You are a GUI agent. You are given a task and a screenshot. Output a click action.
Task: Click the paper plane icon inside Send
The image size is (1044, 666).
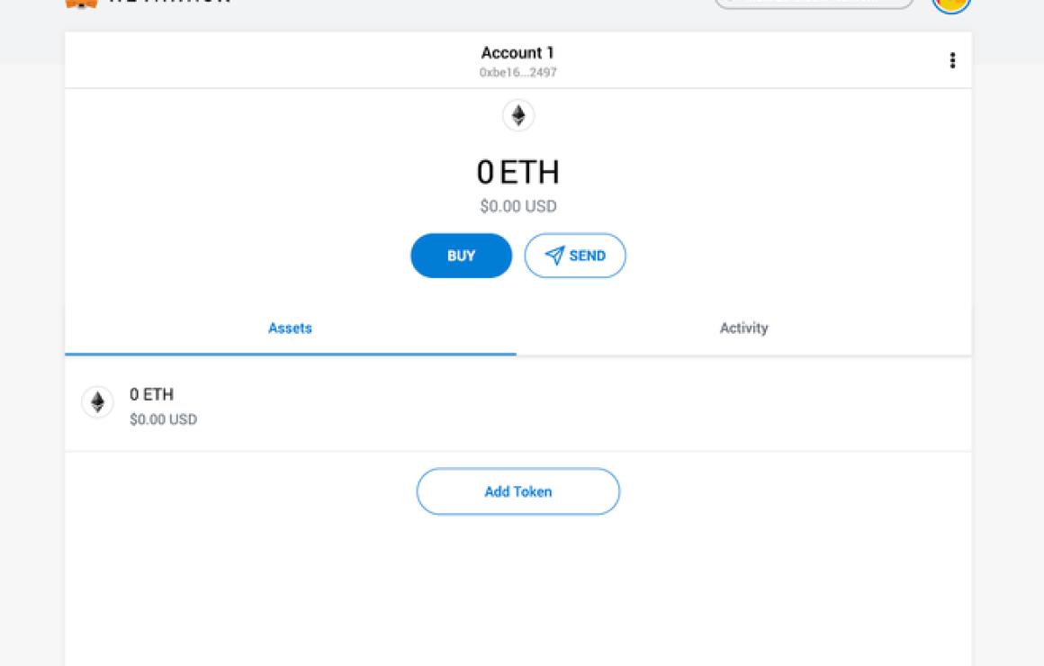tap(554, 255)
